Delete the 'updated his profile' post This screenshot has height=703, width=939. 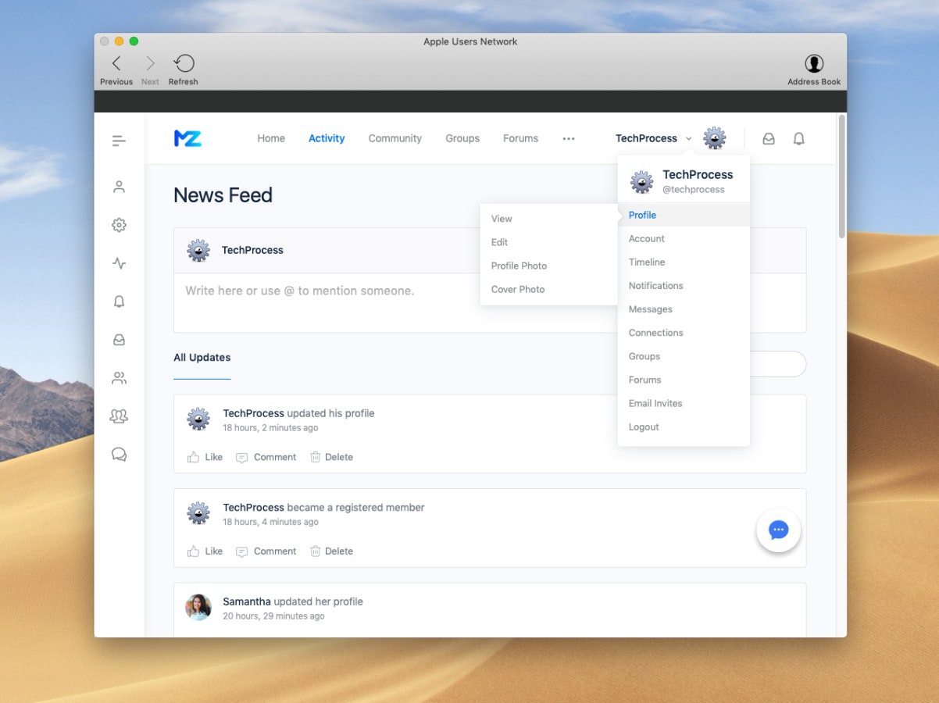(x=331, y=457)
